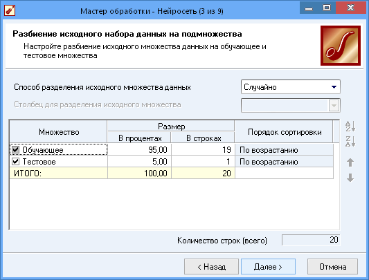369x280 pixels.
Task: Minimize the wizard window
Action: 309,8
